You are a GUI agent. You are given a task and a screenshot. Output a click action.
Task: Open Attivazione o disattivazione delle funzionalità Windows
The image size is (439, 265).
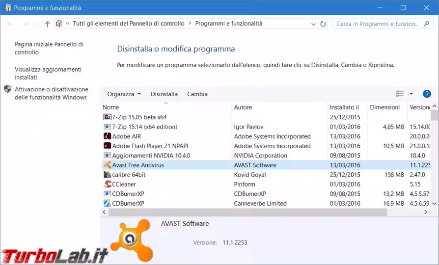pos(51,93)
